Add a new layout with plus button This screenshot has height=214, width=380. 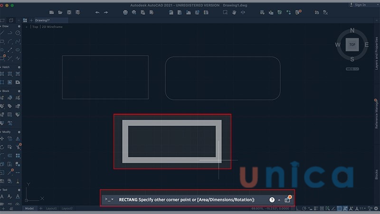(41, 208)
